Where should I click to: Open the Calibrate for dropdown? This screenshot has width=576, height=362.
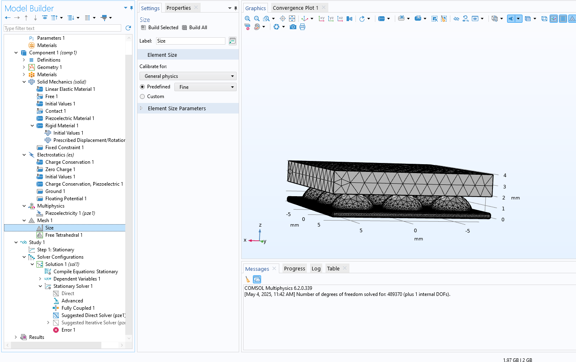[x=188, y=76]
